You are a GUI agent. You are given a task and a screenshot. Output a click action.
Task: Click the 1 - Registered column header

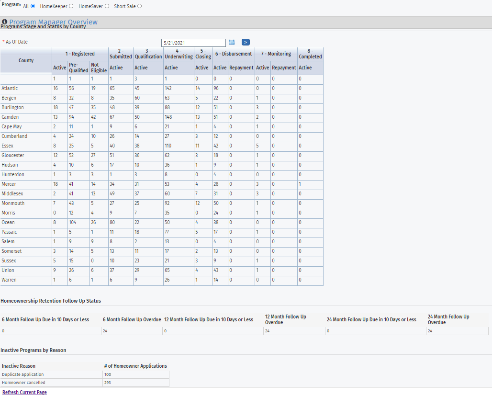tap(80, 54)
